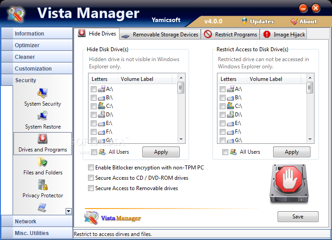332x240 pixels.
Task: Click the Updates globe icon
Action: [244, 21]
